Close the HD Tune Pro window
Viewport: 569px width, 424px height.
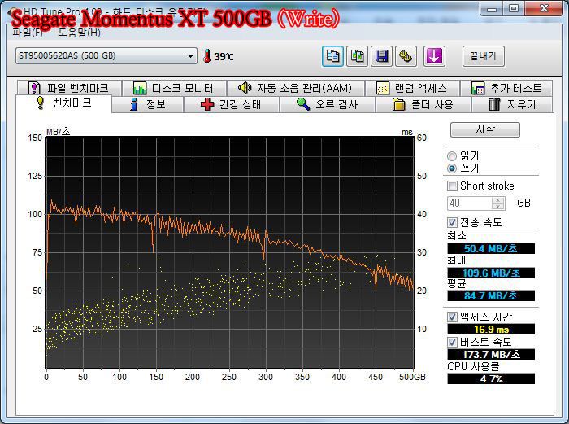tap(544, 8)
